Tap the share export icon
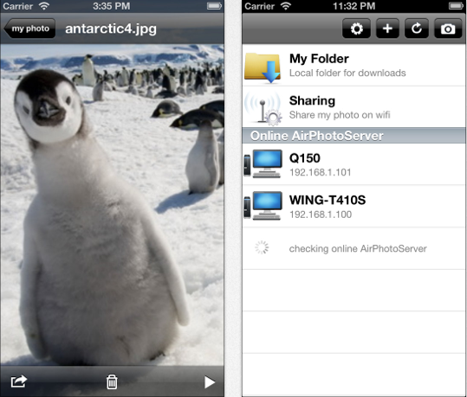The width and height of the screenshot is (467, 397). coord(19,381)
